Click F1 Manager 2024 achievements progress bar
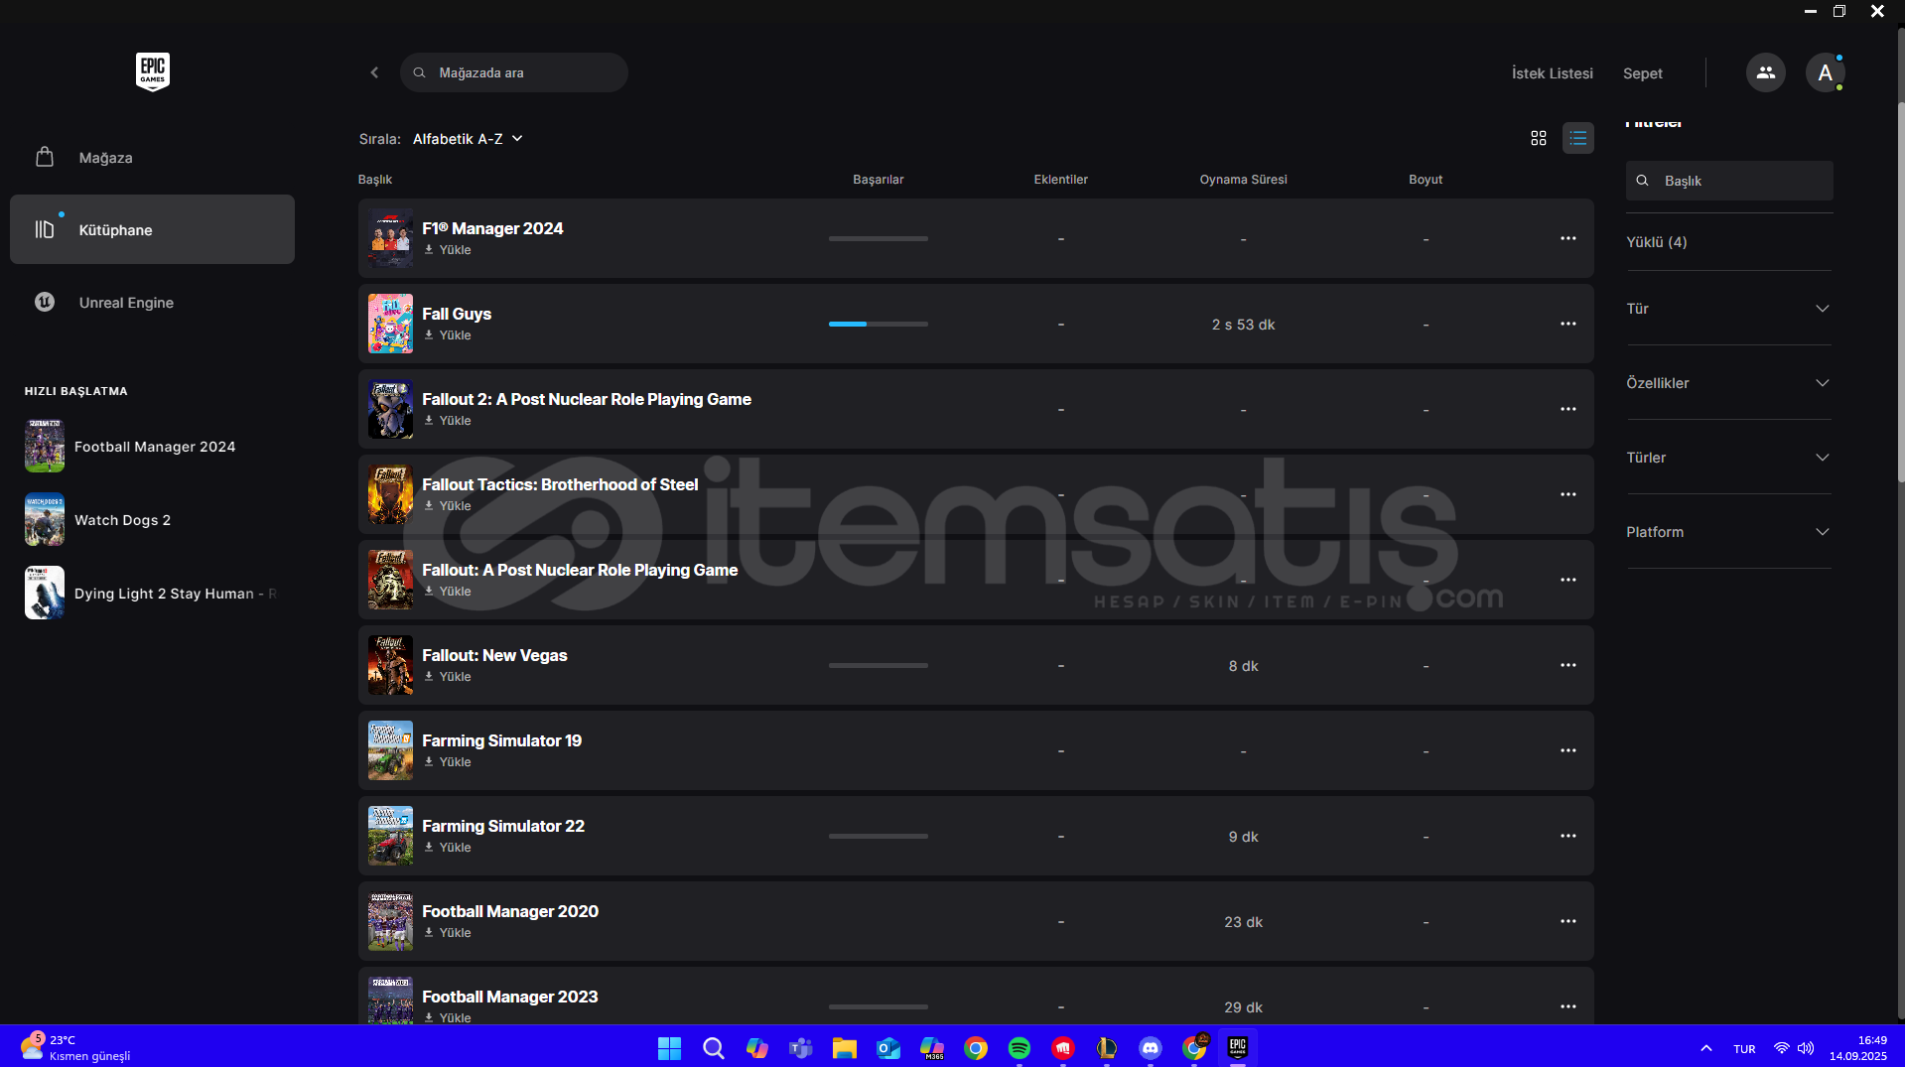This screenshot has width=1905, height=1067. [879, 238]
